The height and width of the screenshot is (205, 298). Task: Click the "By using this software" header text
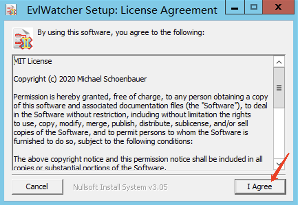[121, 33]
